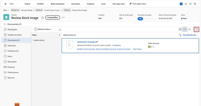
Task: Click the orange widget icon at bottom
Action: click(x=17, y=104)
